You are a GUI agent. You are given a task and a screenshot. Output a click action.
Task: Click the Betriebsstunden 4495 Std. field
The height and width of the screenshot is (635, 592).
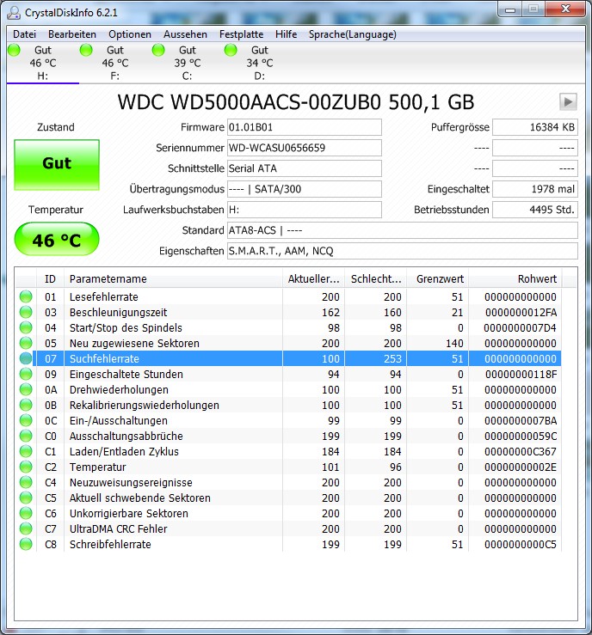click(535, 210)
